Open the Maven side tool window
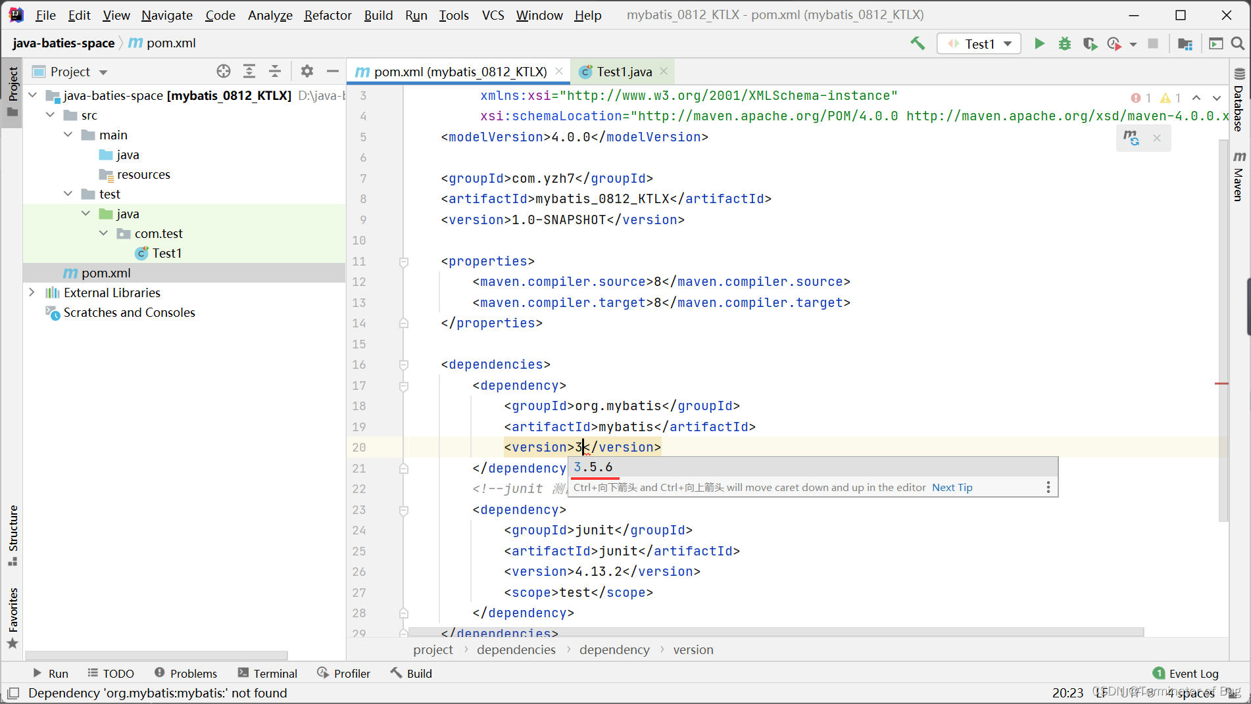 (x=1239, y=176)
